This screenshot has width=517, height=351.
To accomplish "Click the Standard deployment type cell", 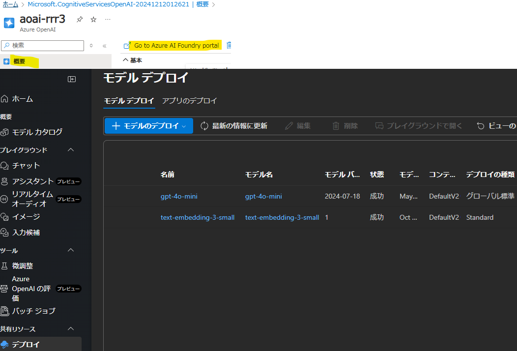I will pos(480,217).
